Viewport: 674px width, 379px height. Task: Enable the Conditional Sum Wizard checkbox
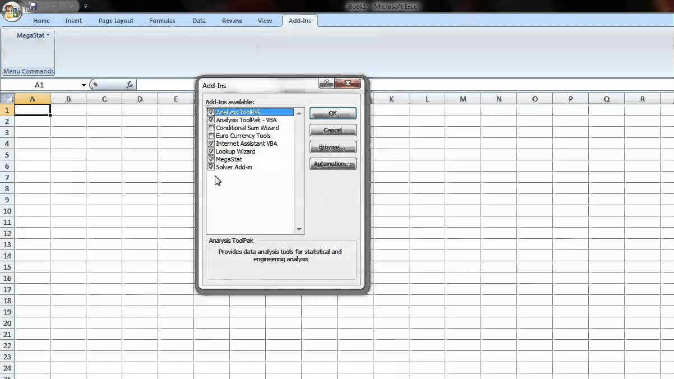click(x=211, y=128)
